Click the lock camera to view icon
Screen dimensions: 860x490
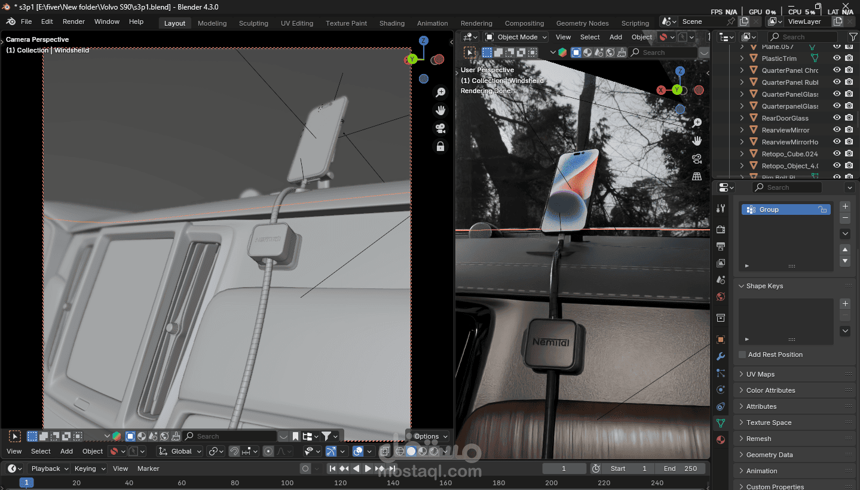440,146
